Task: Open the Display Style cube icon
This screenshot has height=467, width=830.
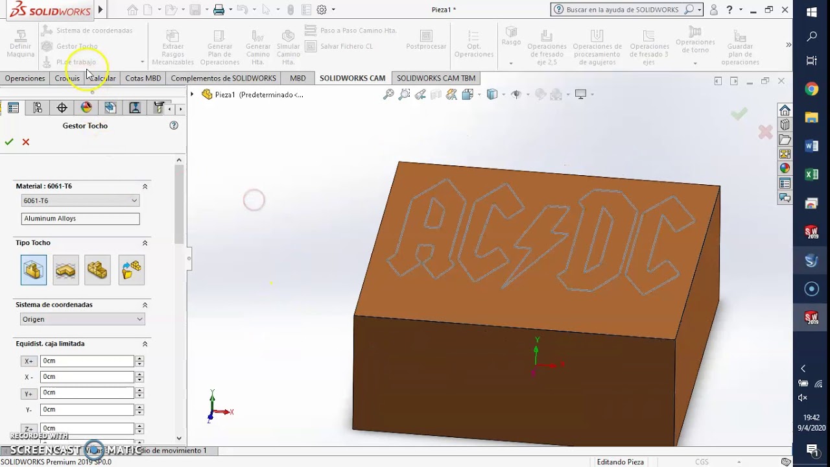Action: tap(492, 95)
